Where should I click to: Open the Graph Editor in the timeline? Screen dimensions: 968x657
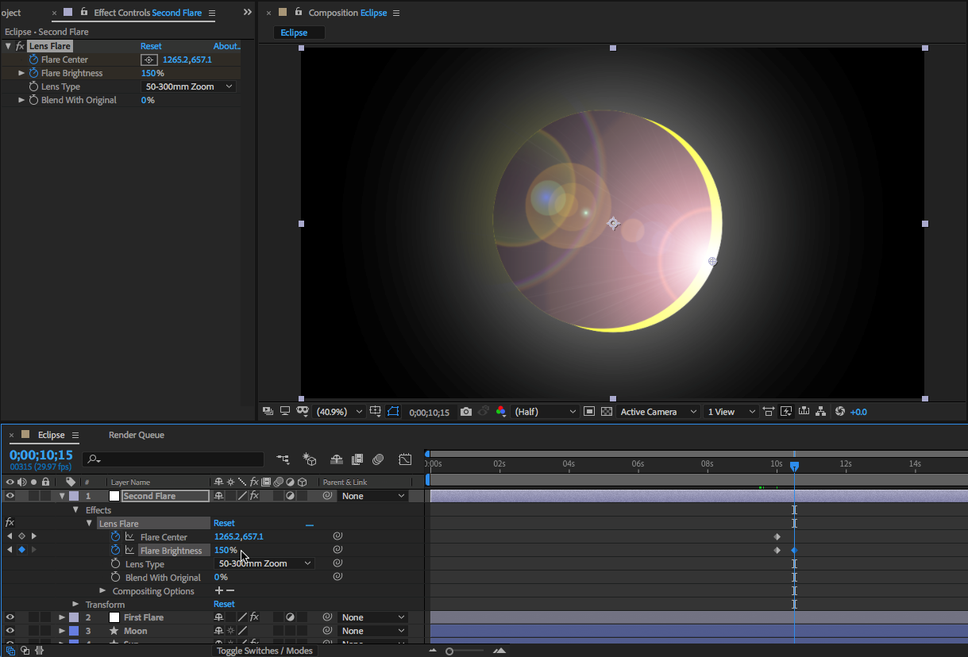[405, 459]
